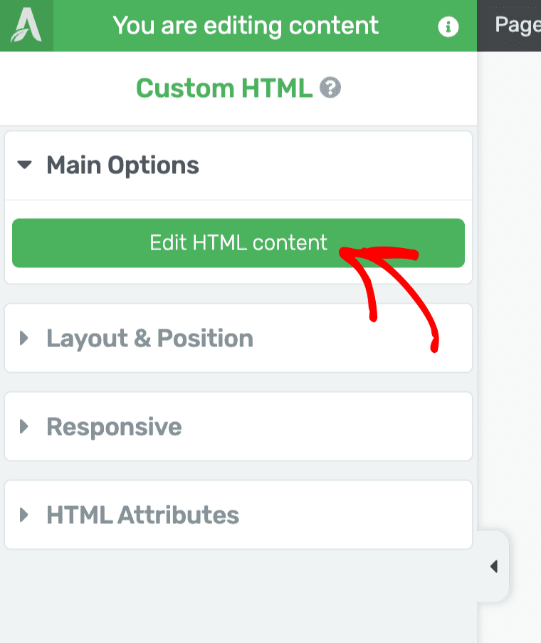Open the Layout & Position section label
The height and width of the screenshot is (643, 541).
point(150,339)
